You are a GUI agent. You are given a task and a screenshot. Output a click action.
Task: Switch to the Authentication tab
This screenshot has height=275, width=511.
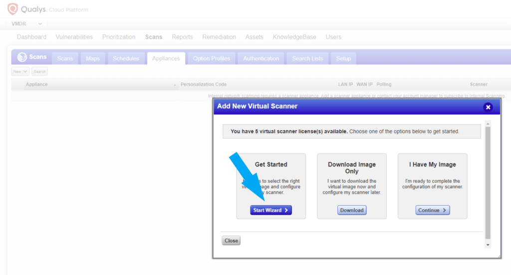point(260,59)
